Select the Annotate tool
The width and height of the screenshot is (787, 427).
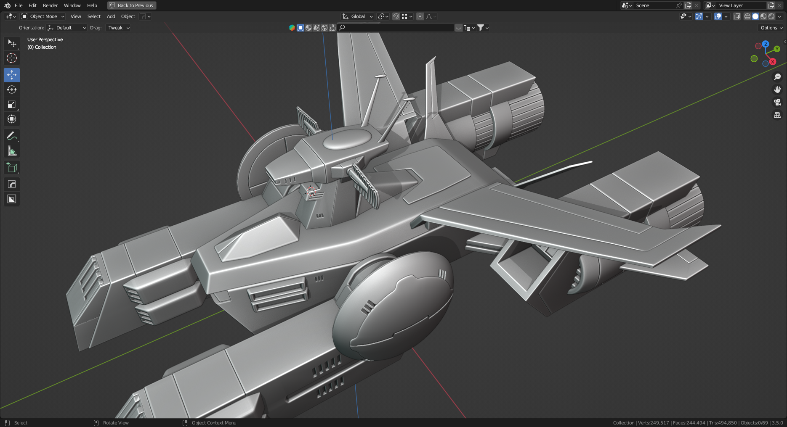[12, 136]
